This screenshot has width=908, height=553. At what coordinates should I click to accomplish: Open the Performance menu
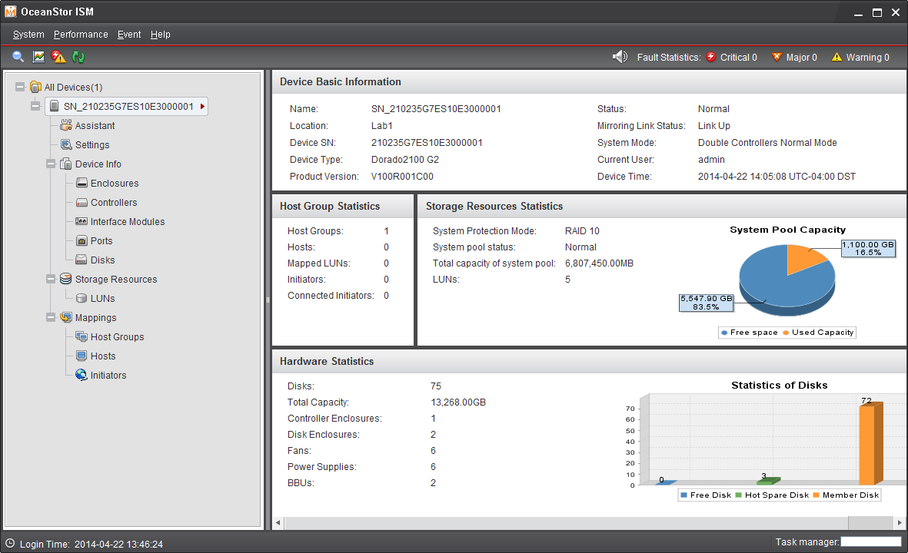pos(81,34)
